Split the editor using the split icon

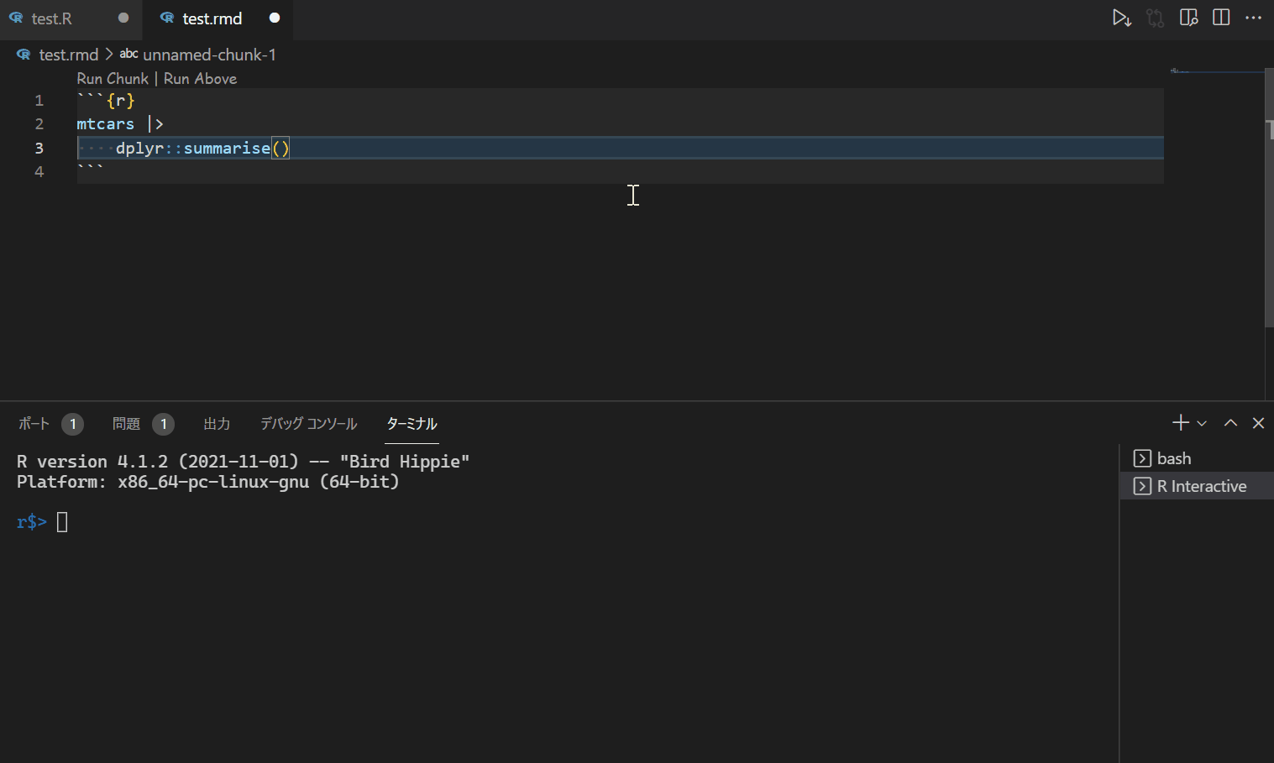pyautogui.click(x=1221, y=18)
